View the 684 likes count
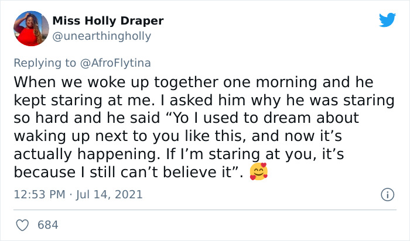Screen dimensions: 410x241 click(x=47, y=225)
